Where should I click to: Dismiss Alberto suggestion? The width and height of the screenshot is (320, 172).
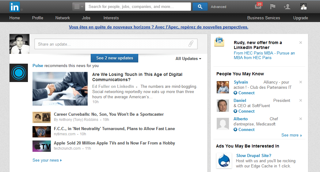pos(301,119)
